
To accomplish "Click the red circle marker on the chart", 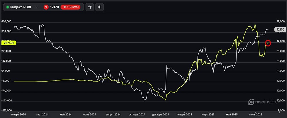I will coord(268,43).
